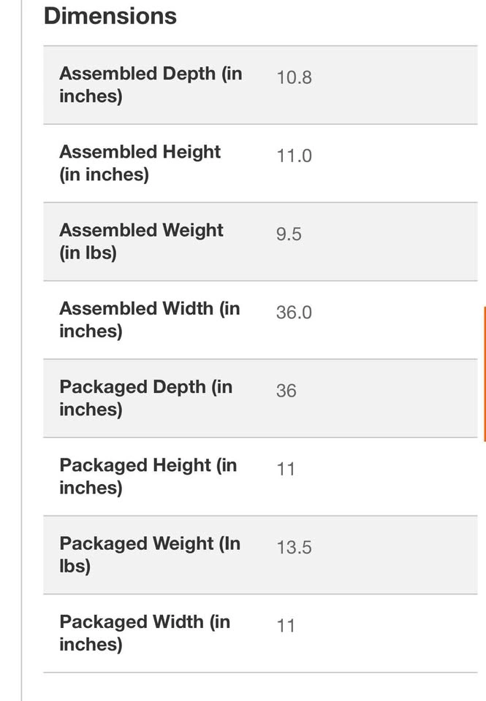
Task: Click the 13.5 packaged weight value
Action: click(x=294, y=548)
